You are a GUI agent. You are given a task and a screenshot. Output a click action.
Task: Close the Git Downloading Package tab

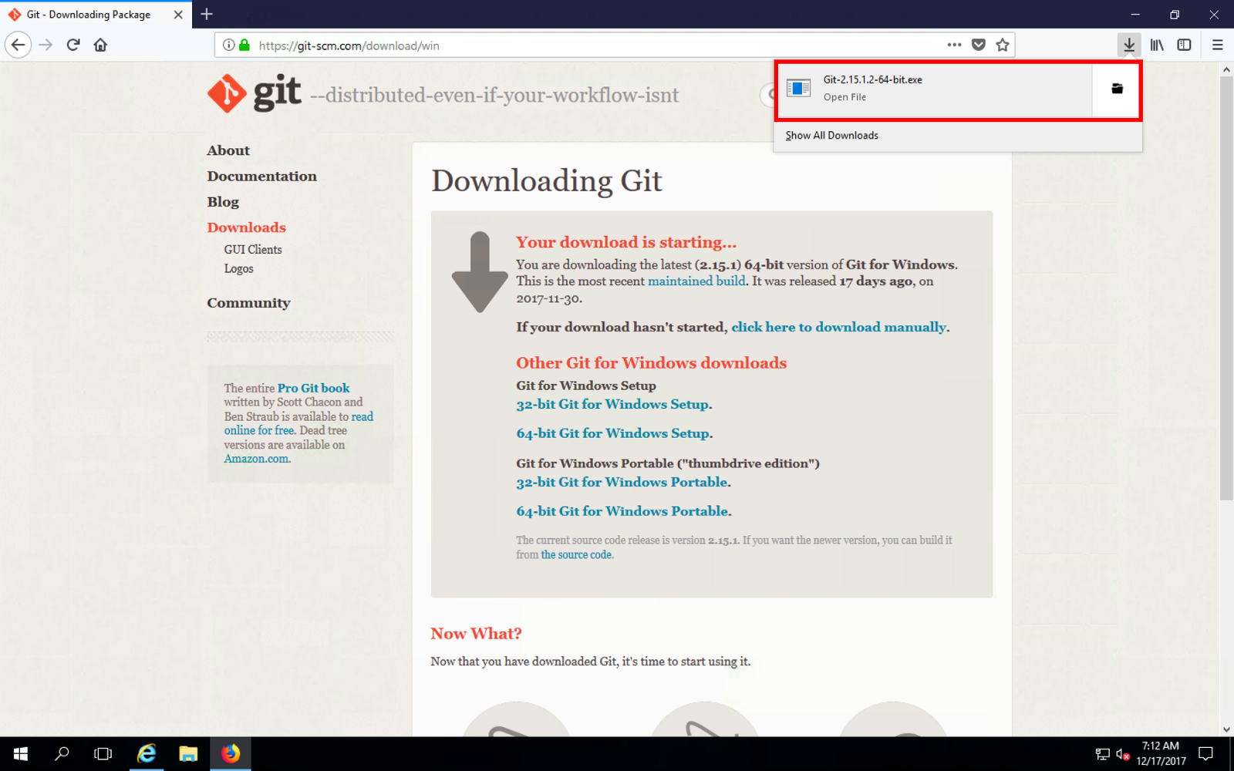(178, 15)
